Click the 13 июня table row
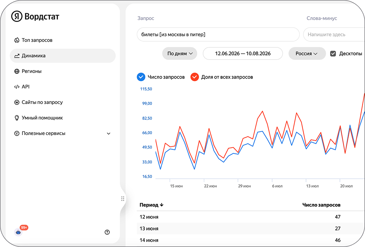This screenshot has width=365, height=247. click(x=251, y=229)
